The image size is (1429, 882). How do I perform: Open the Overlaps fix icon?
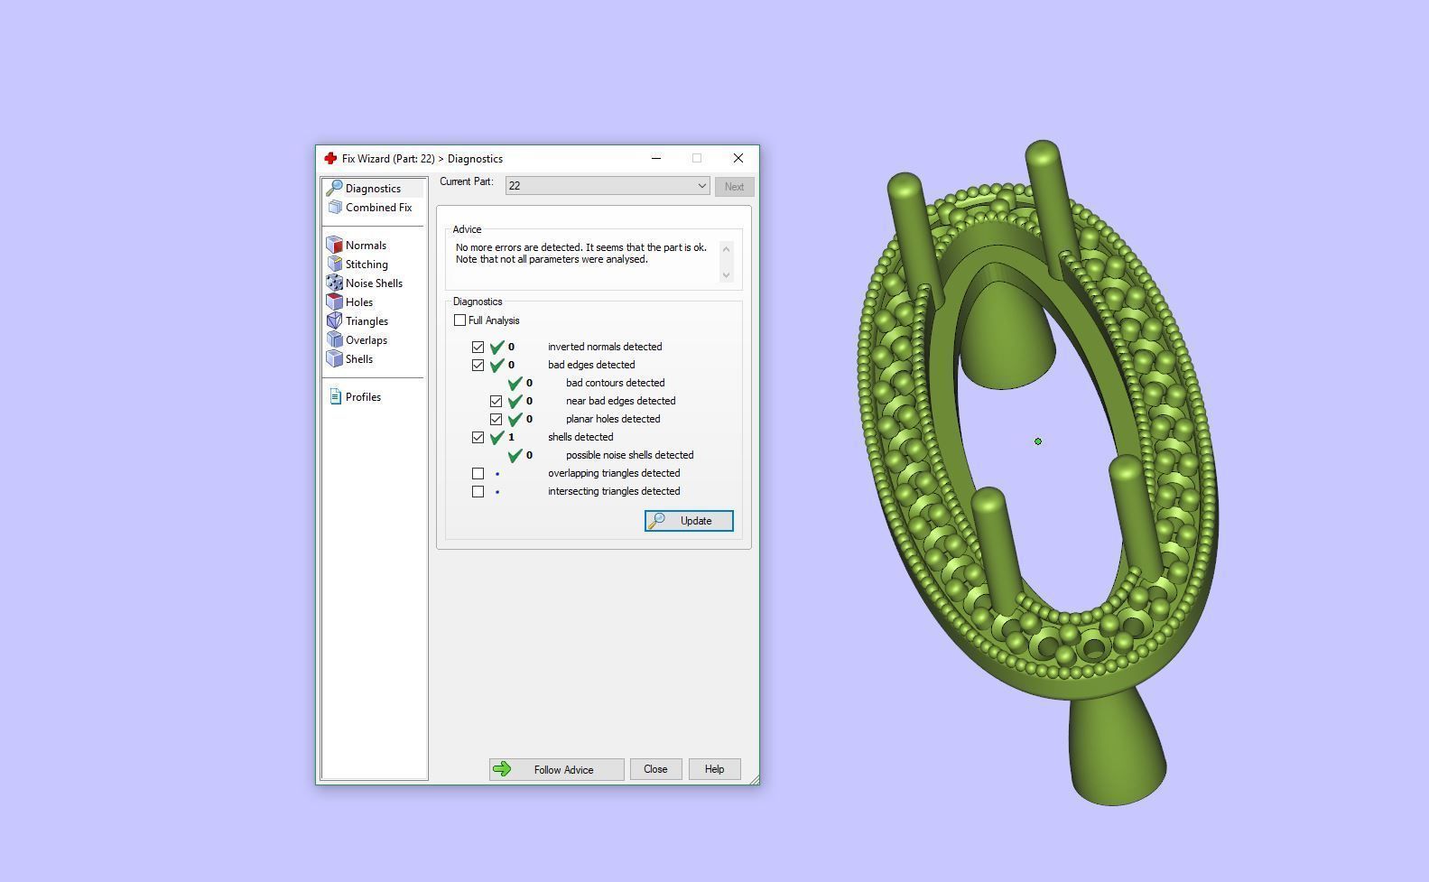click(335, 340)
